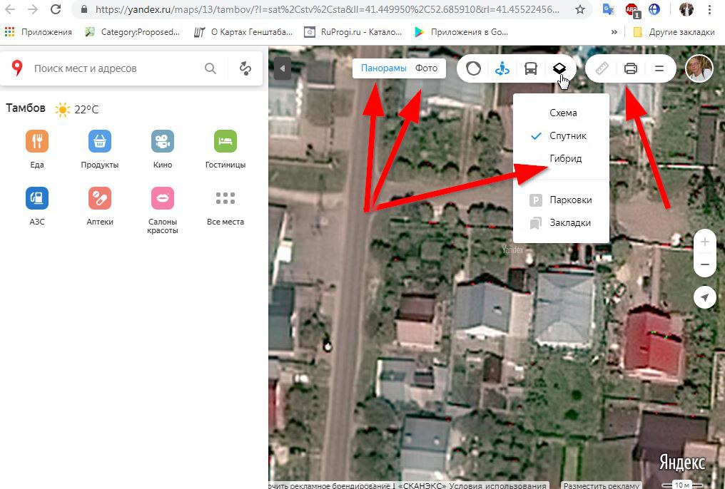Open the Приложения apps shortcut
Image resolution: width=725 pixels, height=489 pixels.
[39, 32]
